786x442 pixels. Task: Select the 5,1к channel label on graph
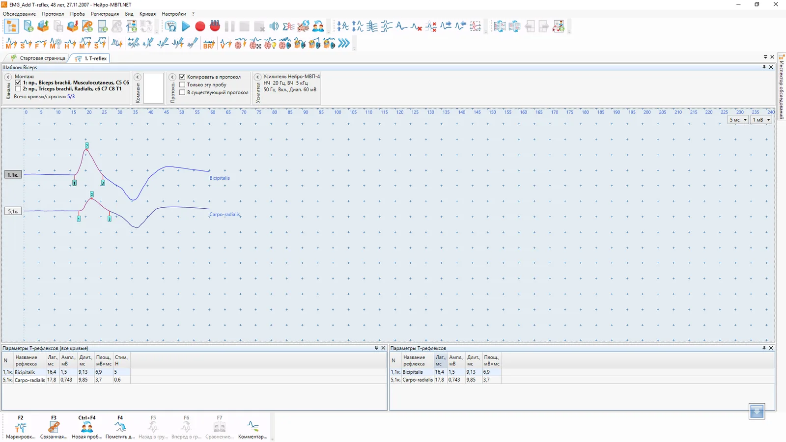click(13, 211)
